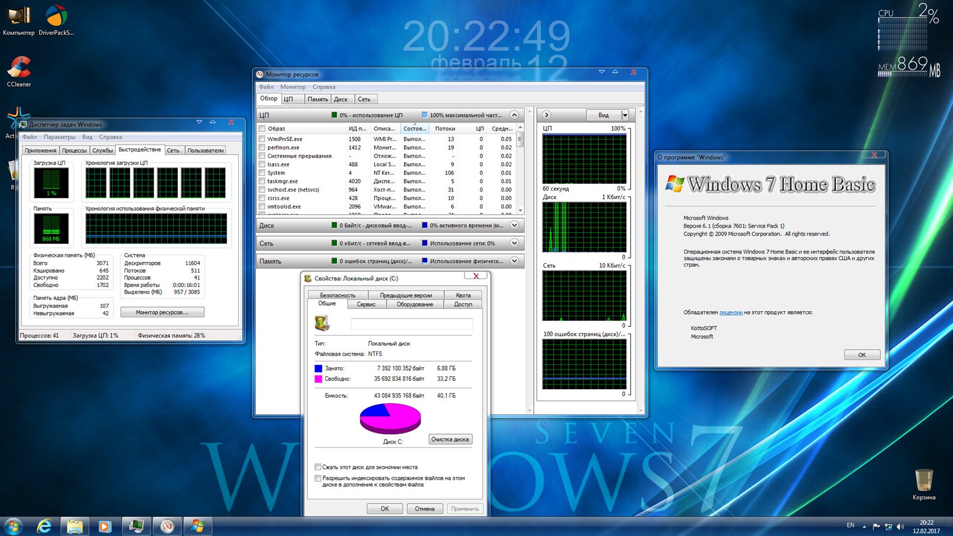Click the blue Занято color swatch
This screenshot has width=953, height=536.
pyautogui.click(x=318, y=368)
